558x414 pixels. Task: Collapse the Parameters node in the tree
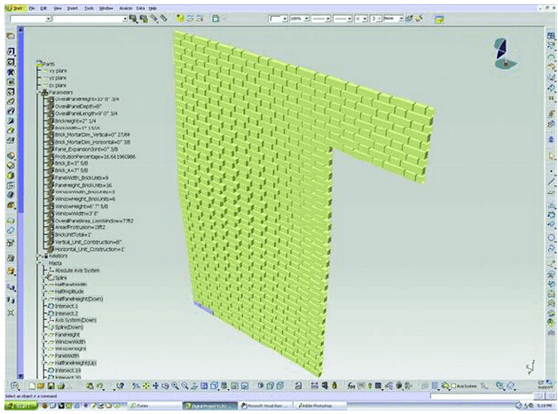(36, 92)
